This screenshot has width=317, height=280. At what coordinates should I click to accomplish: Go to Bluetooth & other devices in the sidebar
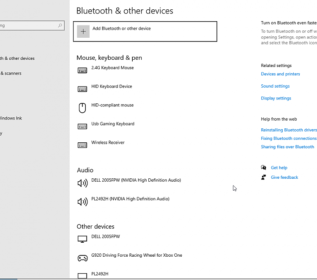click(x=17, y=58)
